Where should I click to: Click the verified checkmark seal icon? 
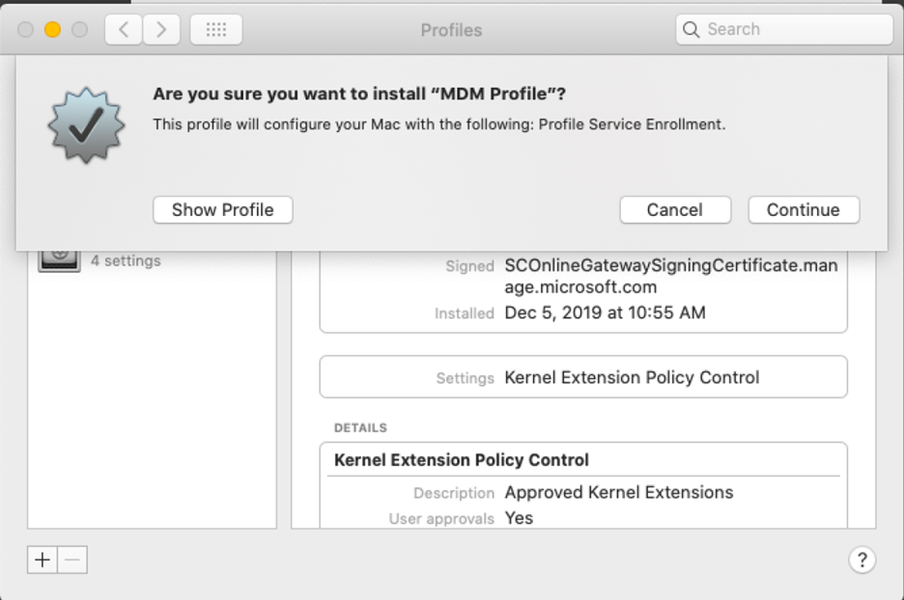tap(86, 125)
